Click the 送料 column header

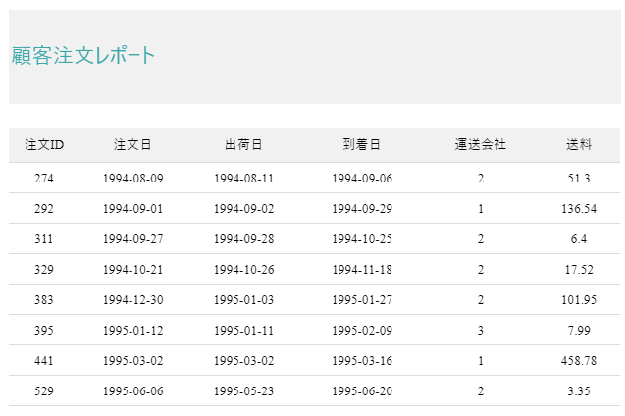pos(579,145)
